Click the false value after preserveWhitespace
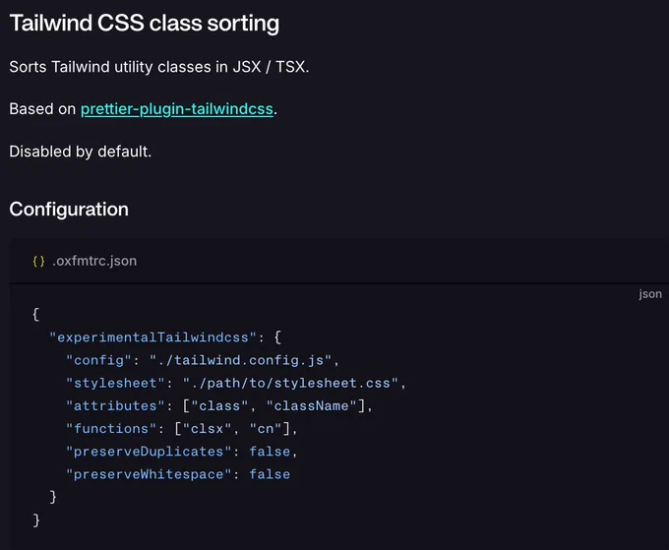This screenshot has height=550, width=669. tap(270, 474)
